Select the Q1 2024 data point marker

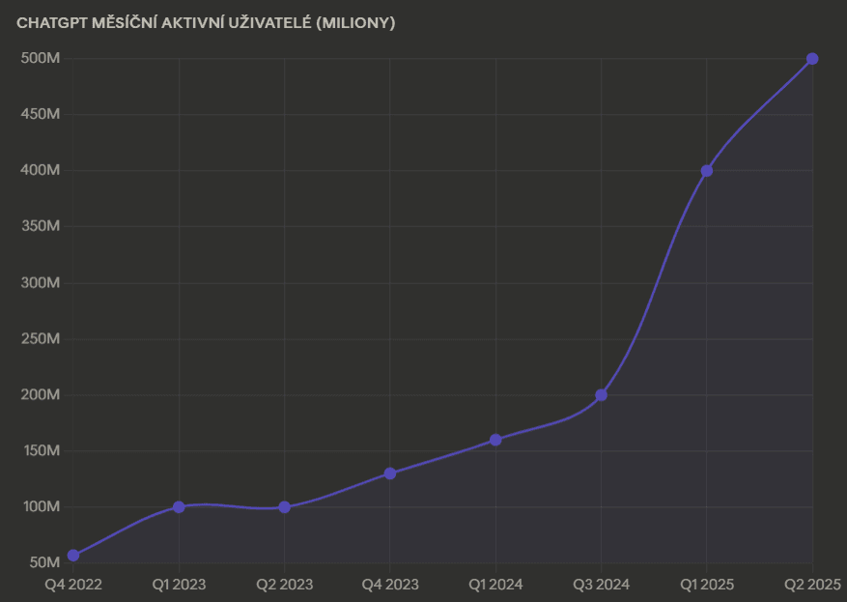click(x=495, y=440)
